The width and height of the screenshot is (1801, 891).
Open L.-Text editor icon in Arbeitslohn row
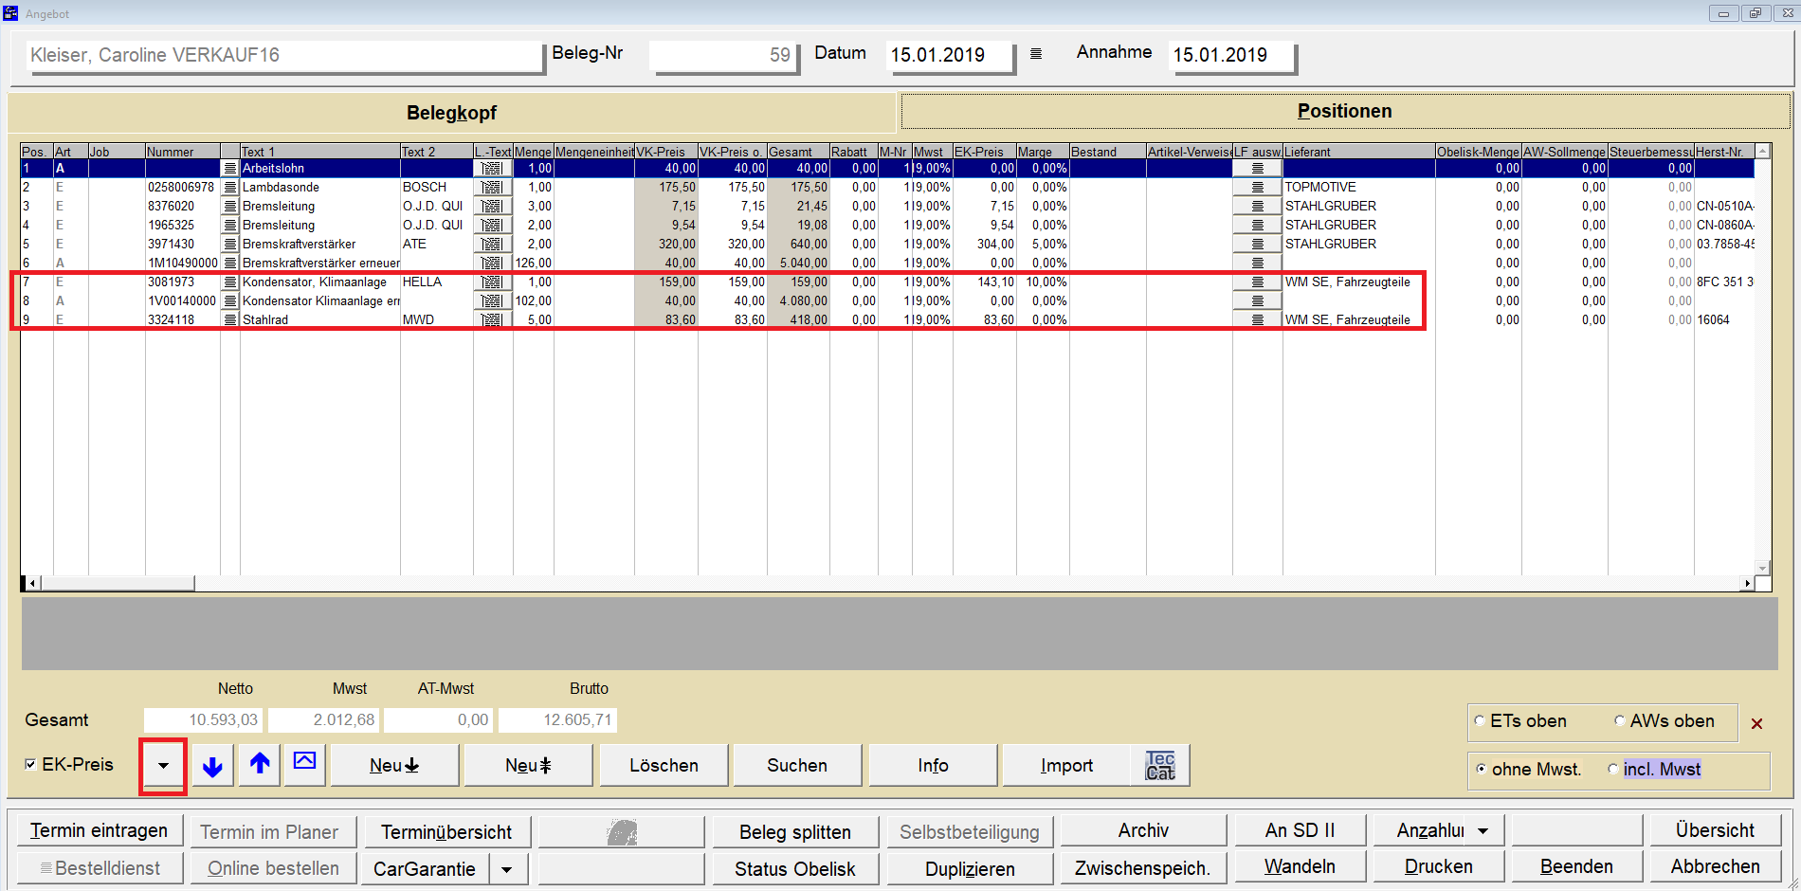click(x=492, y=169)
